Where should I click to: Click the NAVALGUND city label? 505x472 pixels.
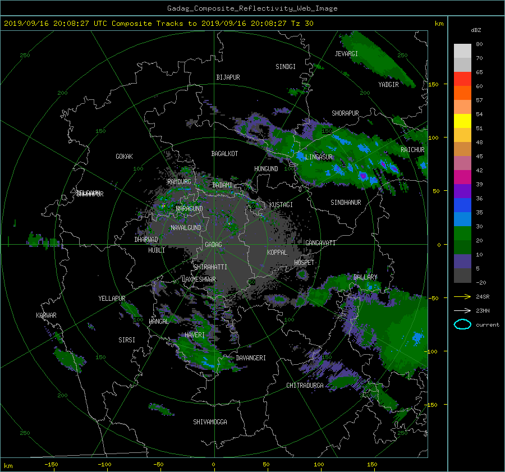point(186,228)
